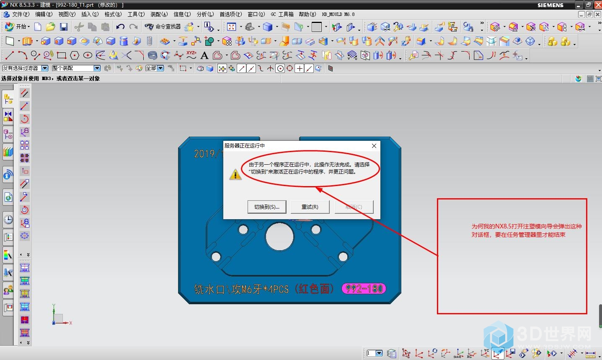Open the rendering style cube dropdown arrow
This screenshot has height=360, width=602.
click(x=277, y=27)
